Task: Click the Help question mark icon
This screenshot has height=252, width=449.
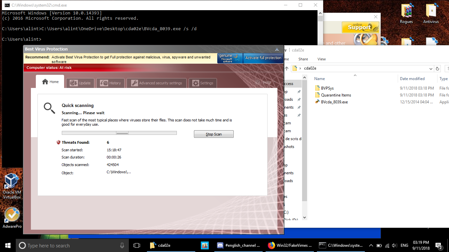Action: pos(258,82)
